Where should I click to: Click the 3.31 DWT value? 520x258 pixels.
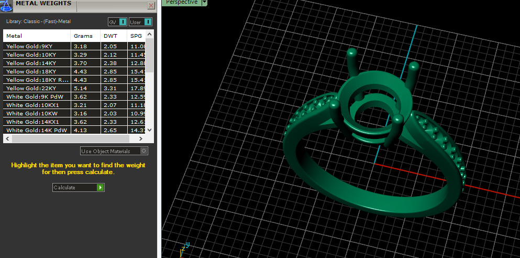tap(110, 88)
